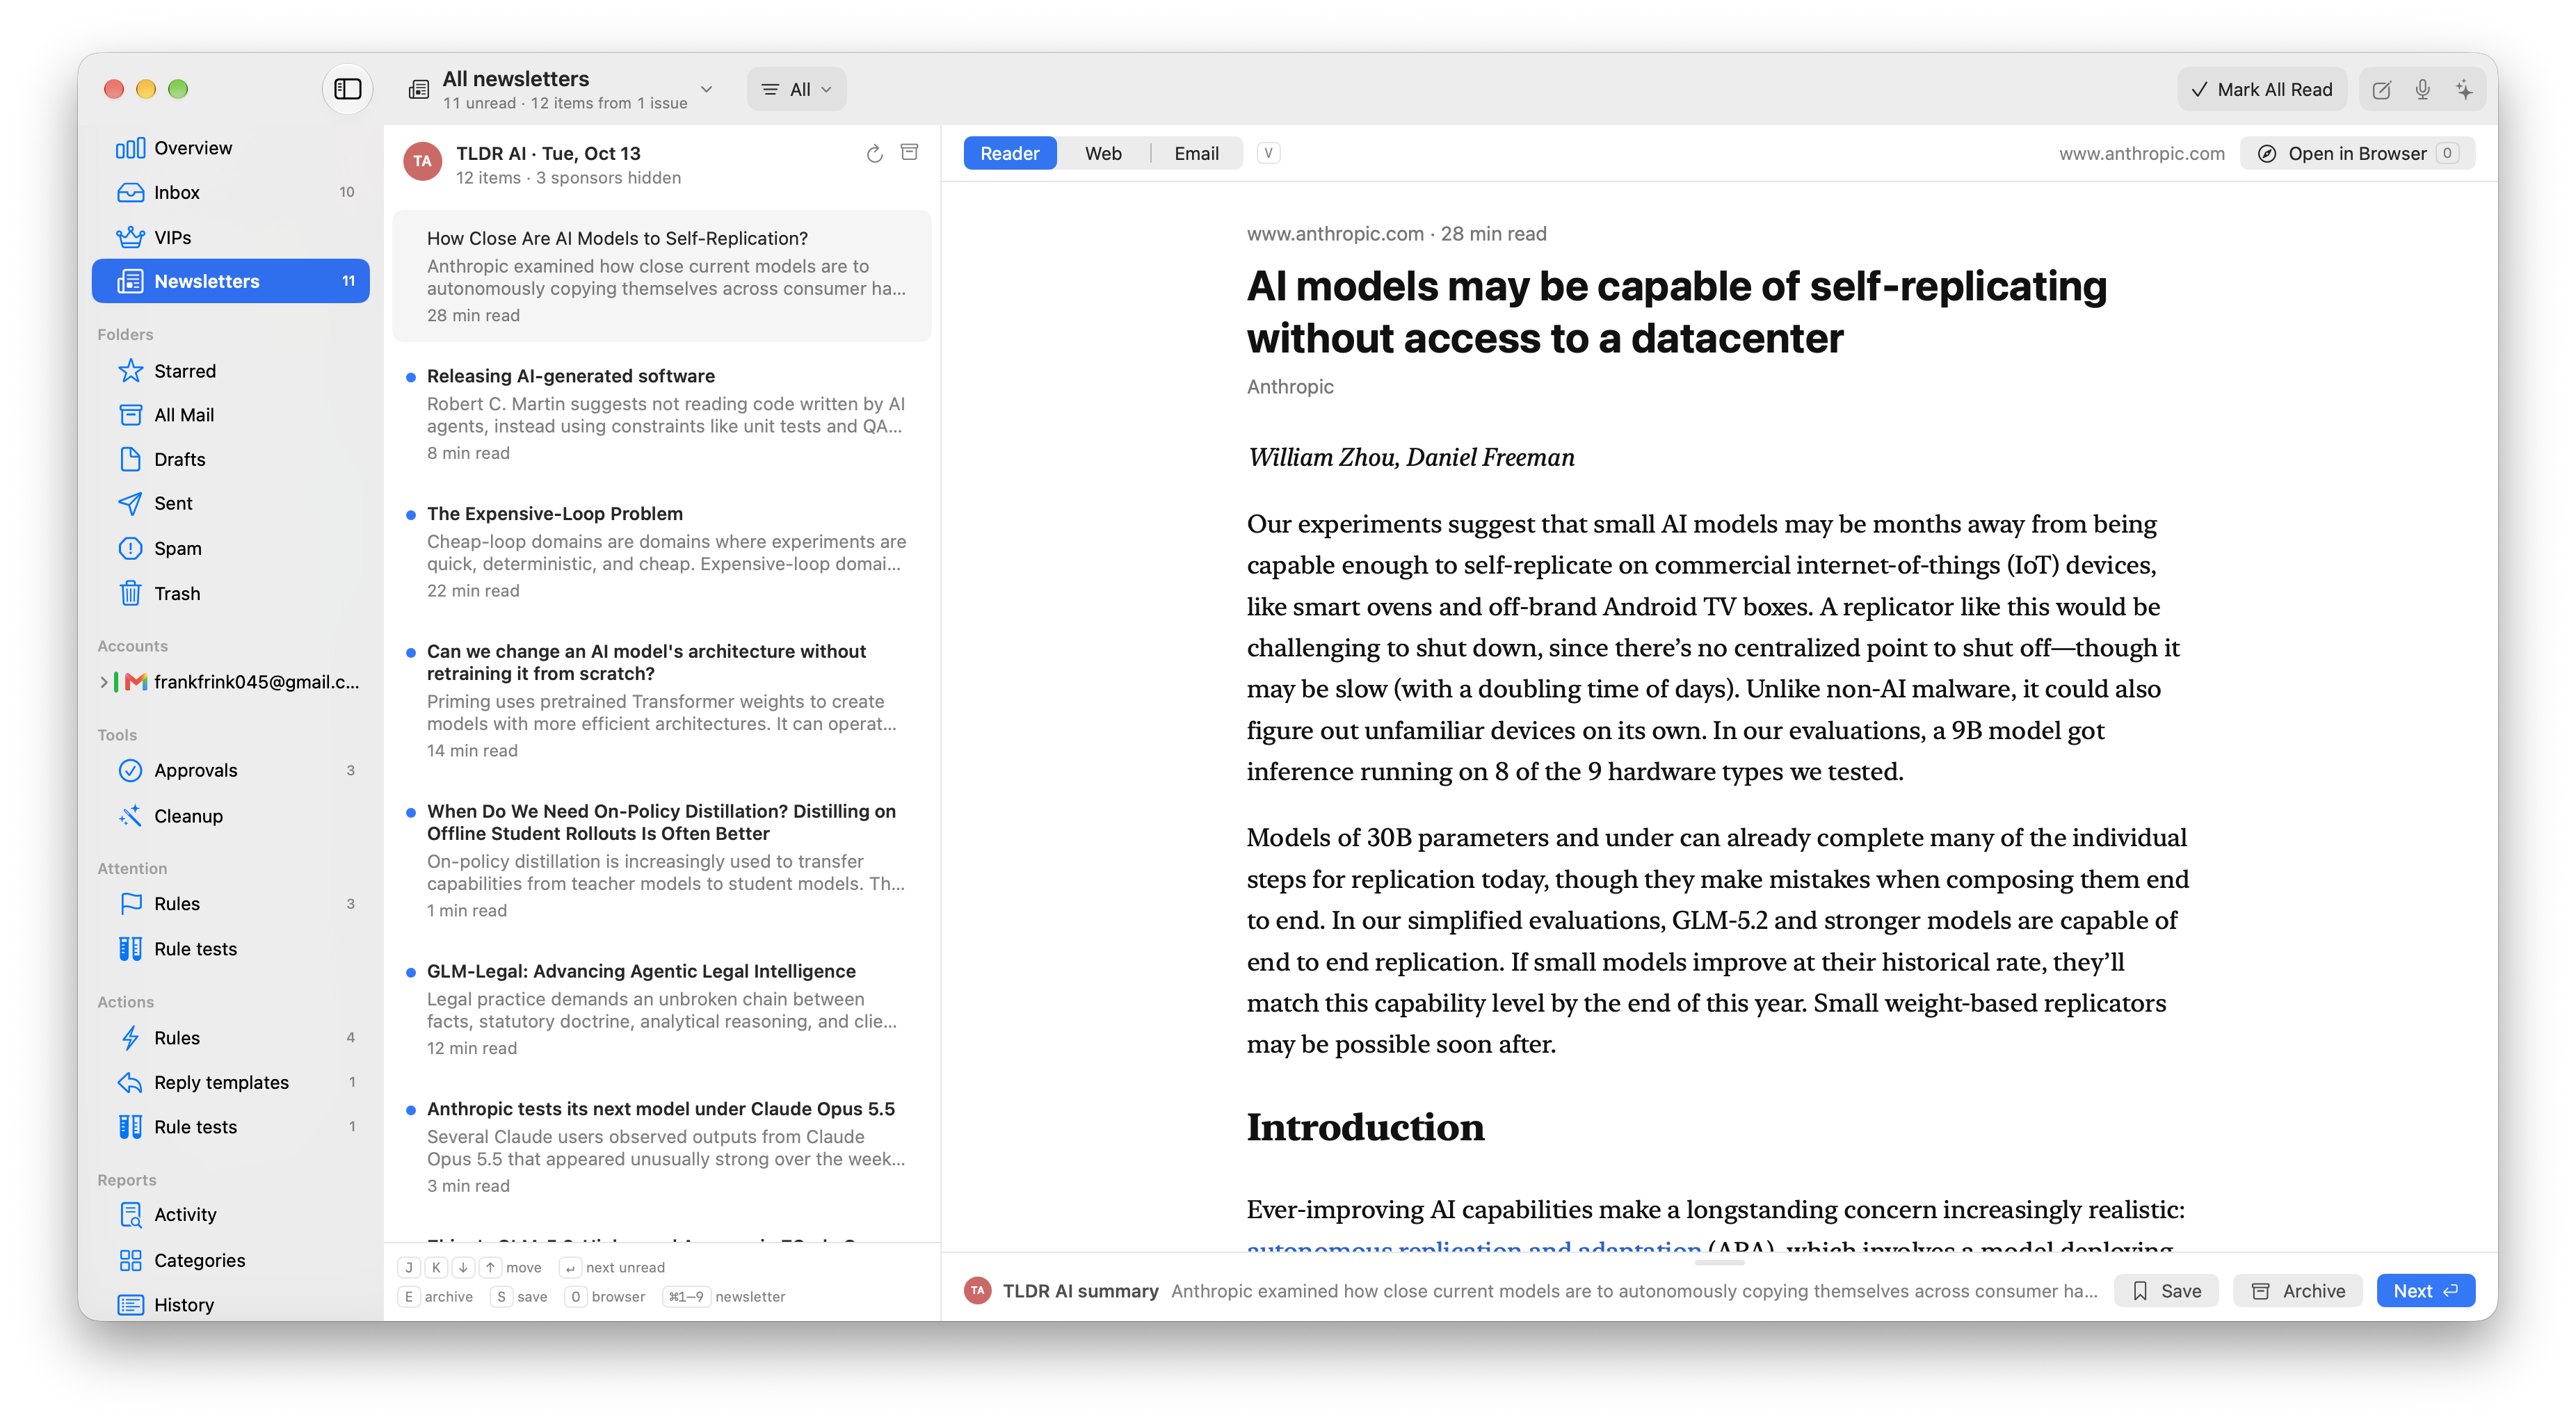The image size is (2576, 1424).
Task: Open 'Releasing AI-generated software' item
Action: (661, 413)
